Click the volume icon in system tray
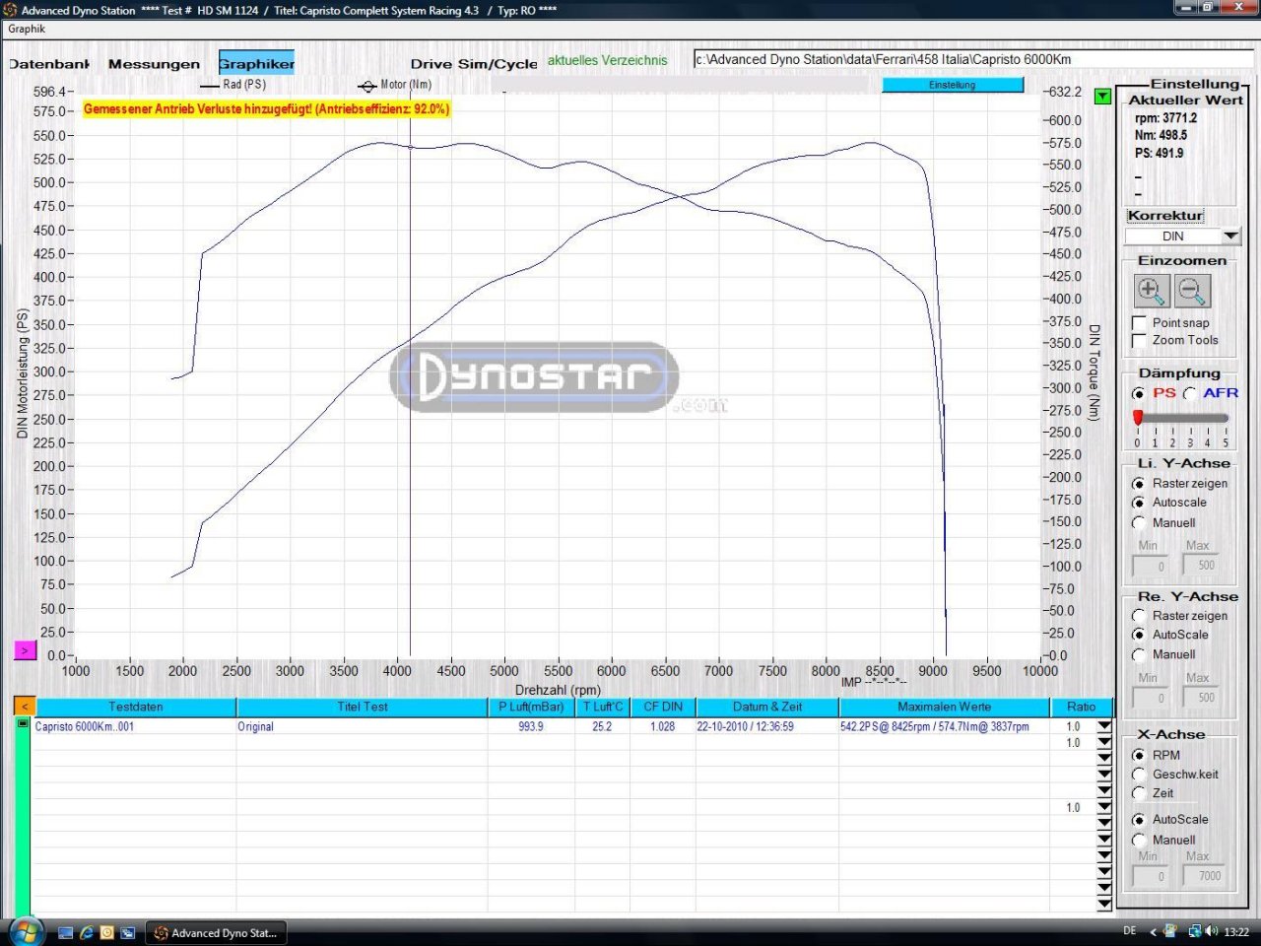Image resolution: width=1261 pixels, height=946 pixels. 1211,931
